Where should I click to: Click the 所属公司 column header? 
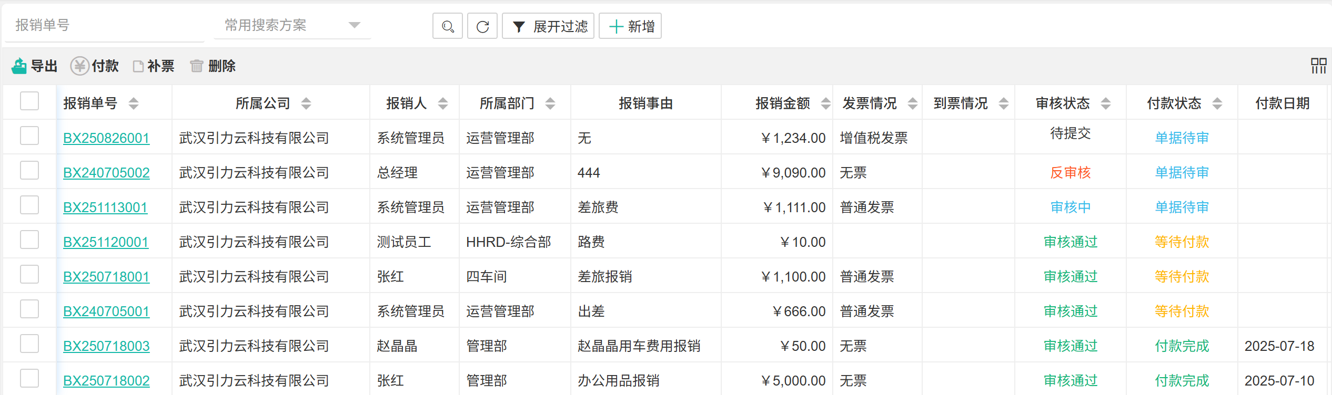click(x=263, y=103)
